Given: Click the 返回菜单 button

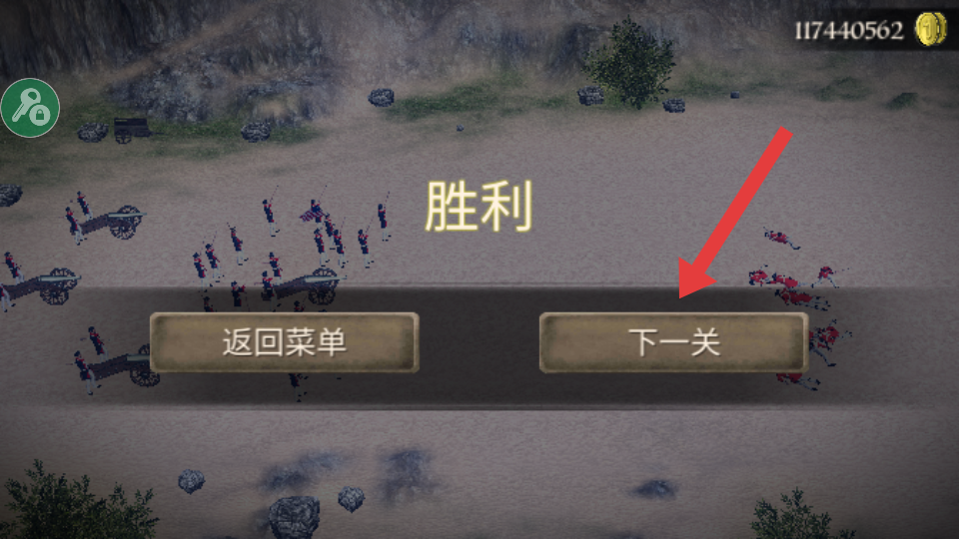Looking at the screenshot, I should click(285, 342).
